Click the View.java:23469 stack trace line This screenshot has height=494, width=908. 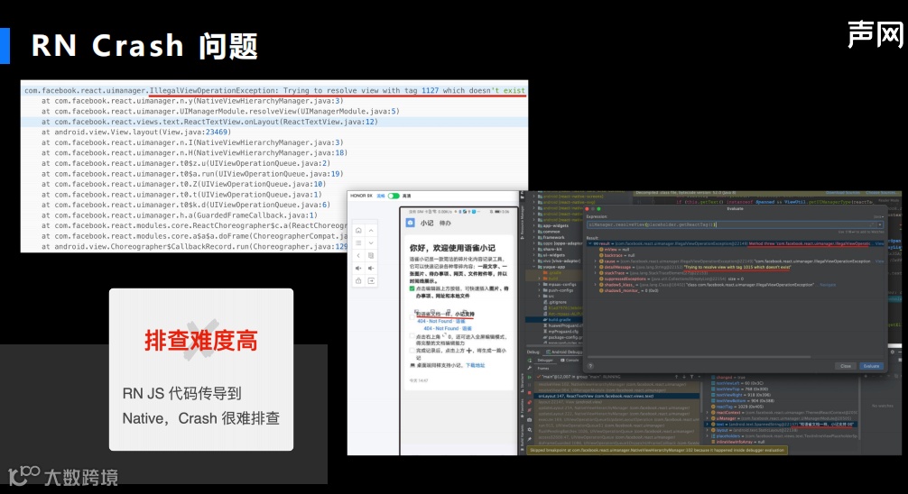tap(136, 133)
